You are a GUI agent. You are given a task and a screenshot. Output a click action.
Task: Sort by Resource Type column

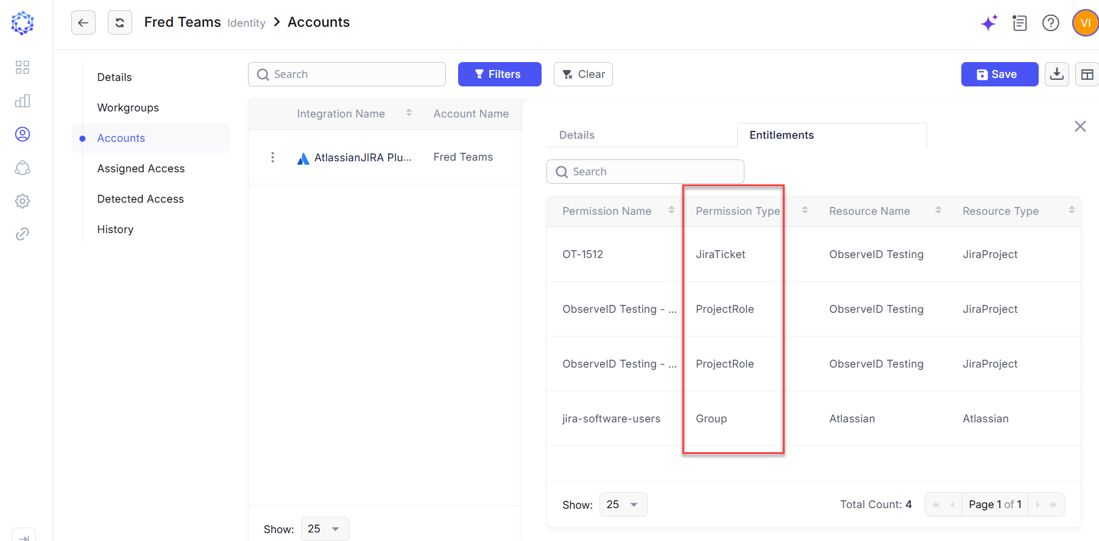click(x=1072, y=211)
